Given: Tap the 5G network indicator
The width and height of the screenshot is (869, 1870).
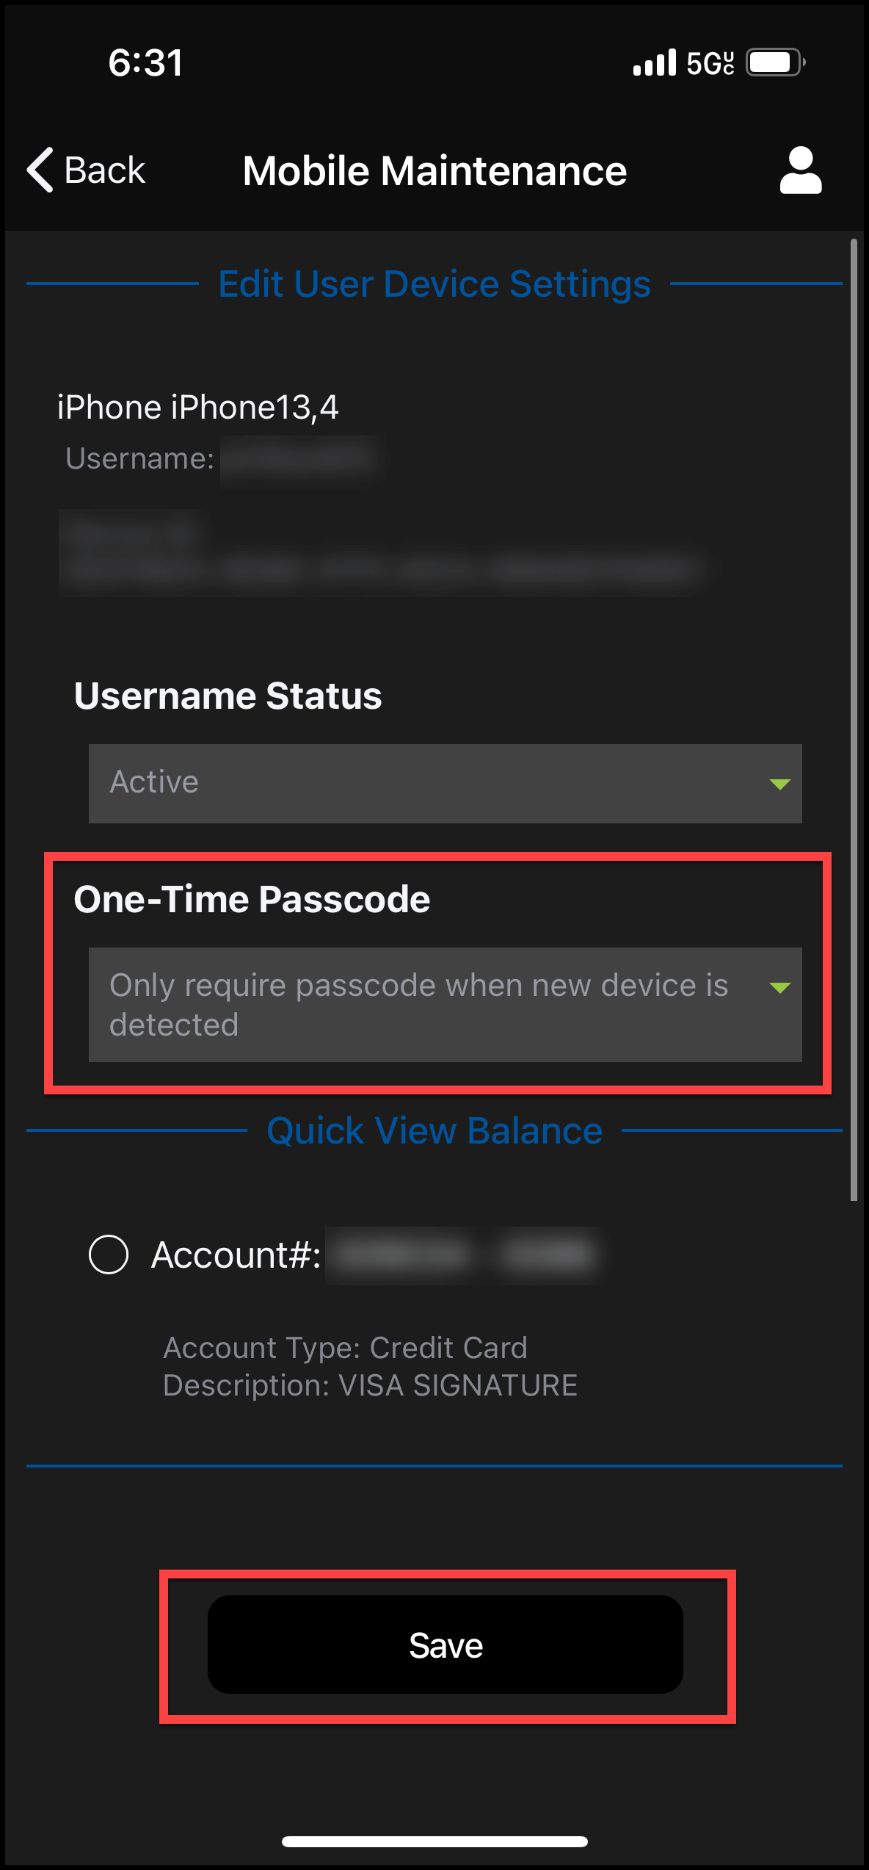Looking at the screenshot, I should point(710,63).
